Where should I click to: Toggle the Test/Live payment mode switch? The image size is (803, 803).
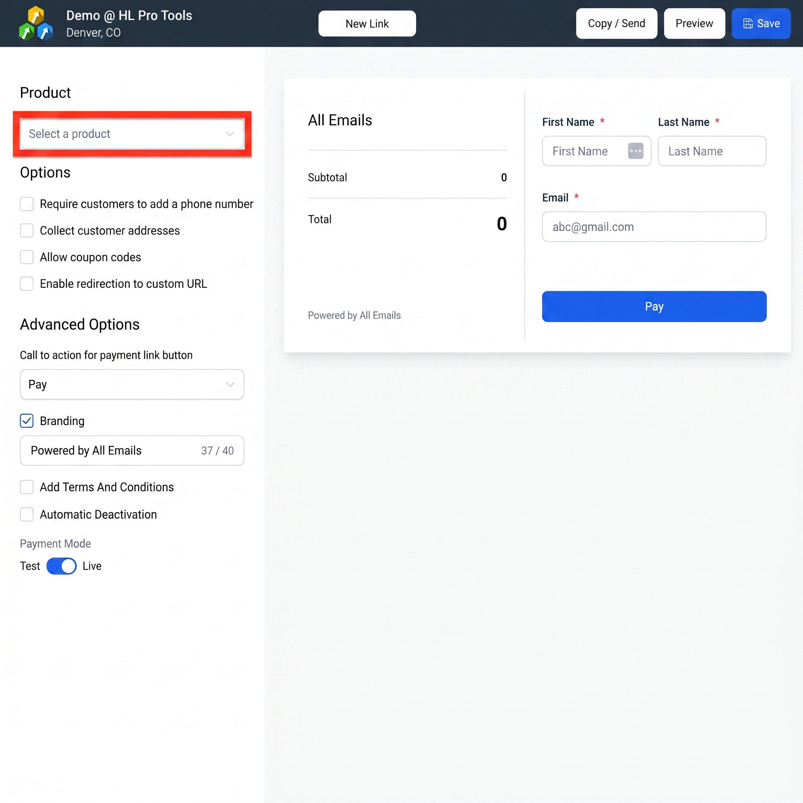(x=62, y=566)
